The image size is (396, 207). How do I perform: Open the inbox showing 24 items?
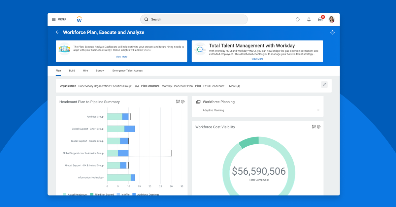pos(320,20)
